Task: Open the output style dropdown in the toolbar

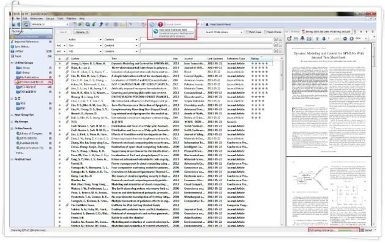Action: pos(67,24)
